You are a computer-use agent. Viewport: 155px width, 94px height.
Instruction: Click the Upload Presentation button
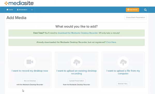click(x=76, y=81)
